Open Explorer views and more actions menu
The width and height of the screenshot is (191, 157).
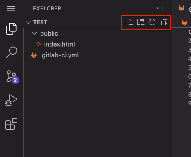point(160,8)
